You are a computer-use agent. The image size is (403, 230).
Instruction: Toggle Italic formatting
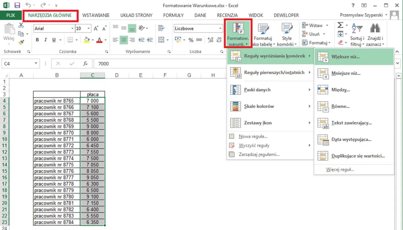46,40
